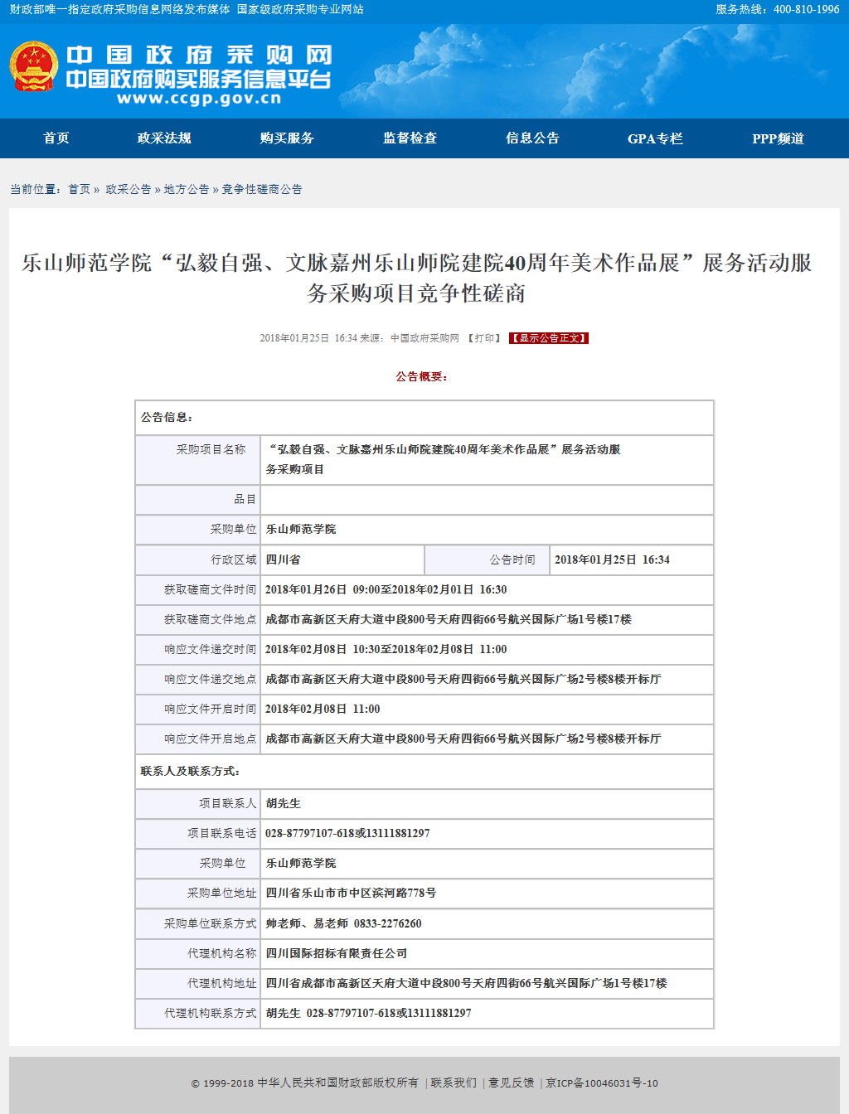
Task: Open the 政采法规 menu item
Action: coord(164,138)
